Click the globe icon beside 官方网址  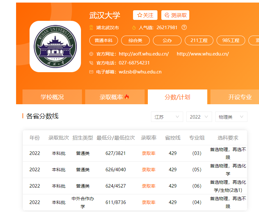click(91, 54)
